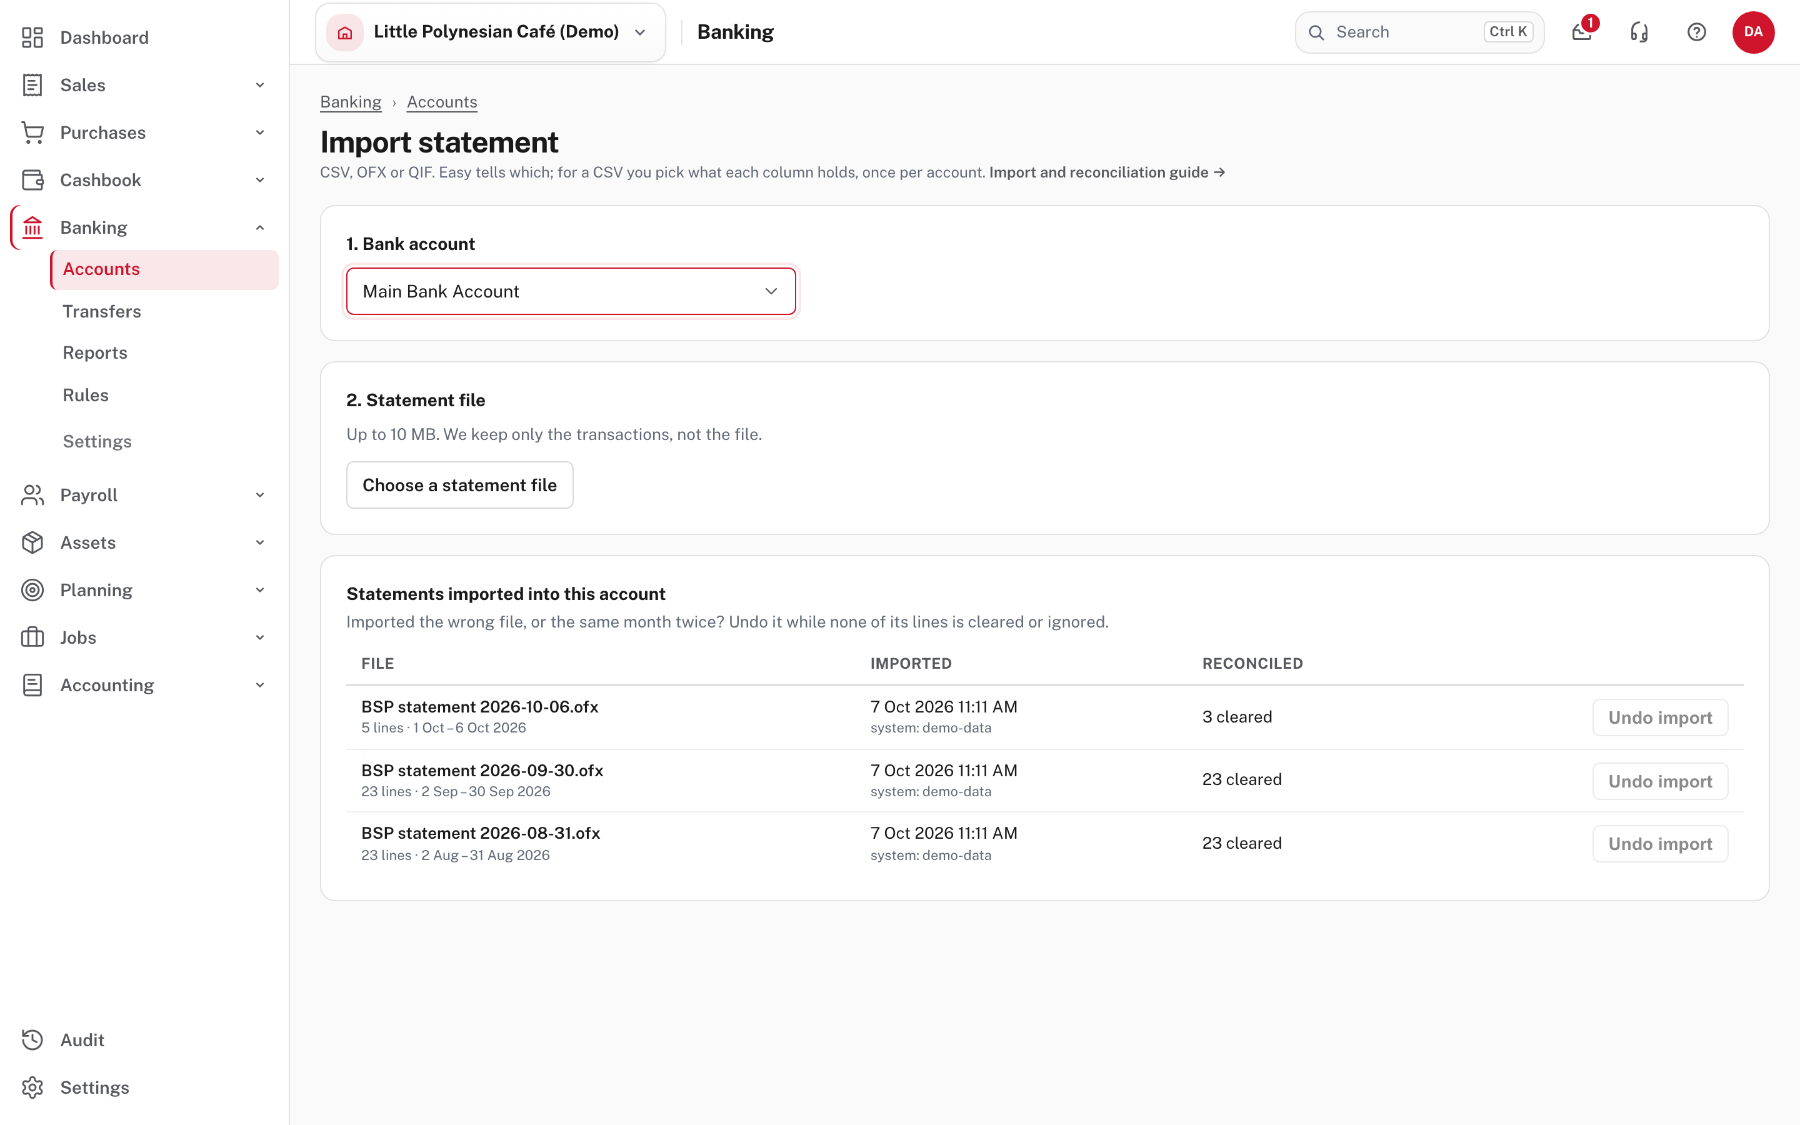
Task: Click Choose a statement file button
Action: 459,485
